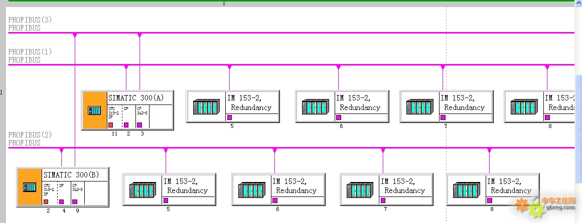Select rack icon of PROFIBUS(1) IM 153-2 address 5
This screenshot has width=582, height=223.
206,106
